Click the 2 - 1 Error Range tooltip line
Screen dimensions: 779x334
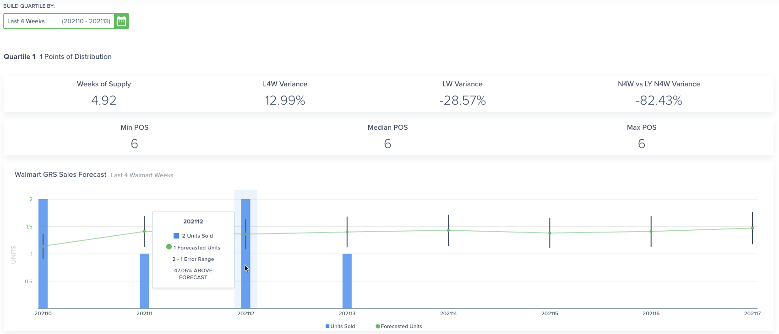tap(193, 259)
